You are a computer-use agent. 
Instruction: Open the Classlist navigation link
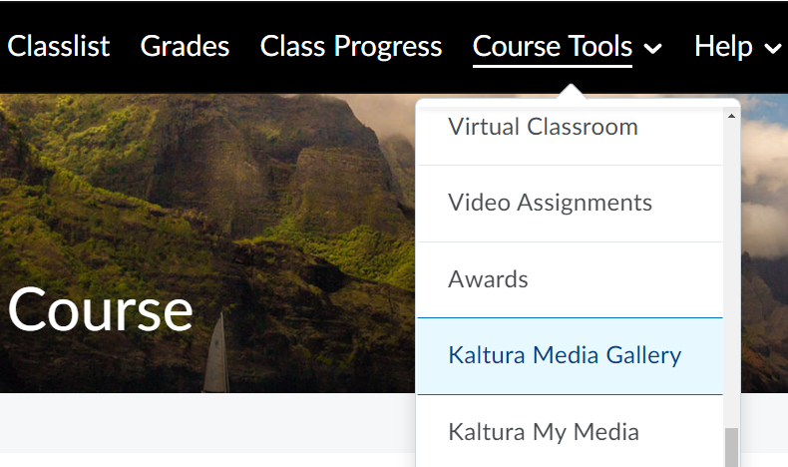59,46
